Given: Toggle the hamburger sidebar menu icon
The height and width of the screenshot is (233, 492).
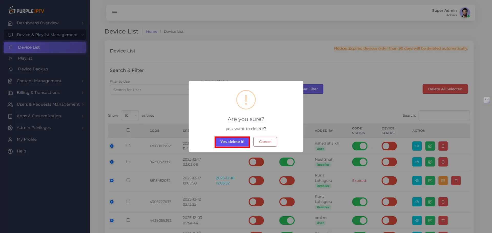Looking at the screenshot, I should (115, 13).
